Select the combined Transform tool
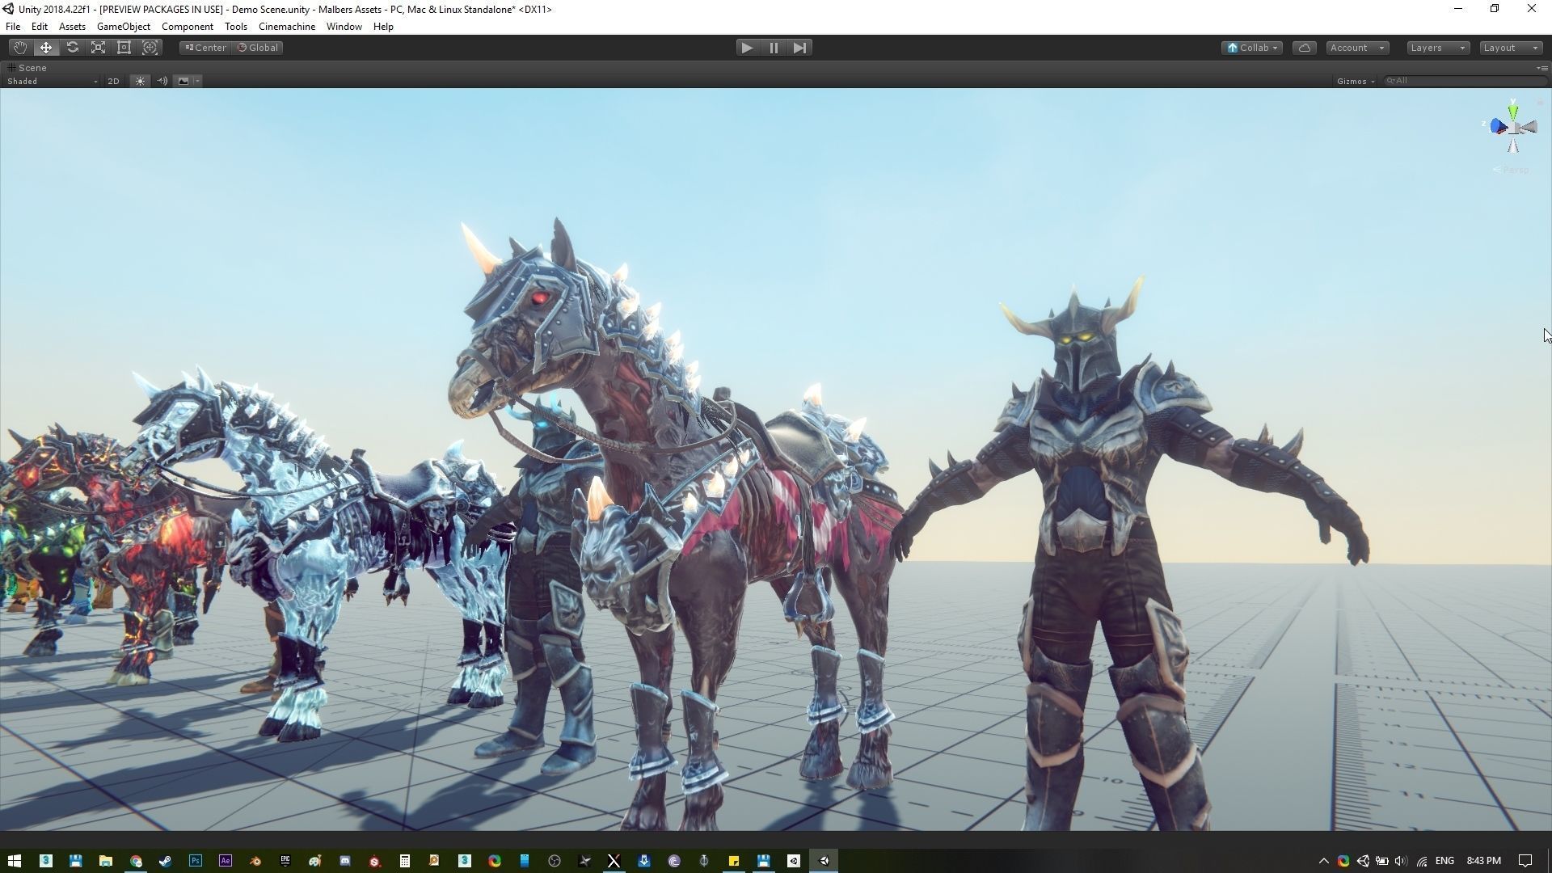1552x873 pixels. [x=150, y=48]
